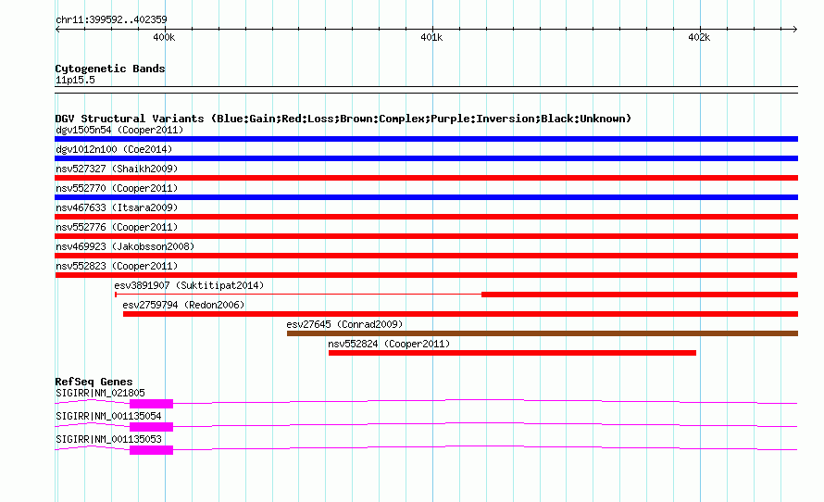Select the blue gain bar under dgv1012n100

click(426, 158)
